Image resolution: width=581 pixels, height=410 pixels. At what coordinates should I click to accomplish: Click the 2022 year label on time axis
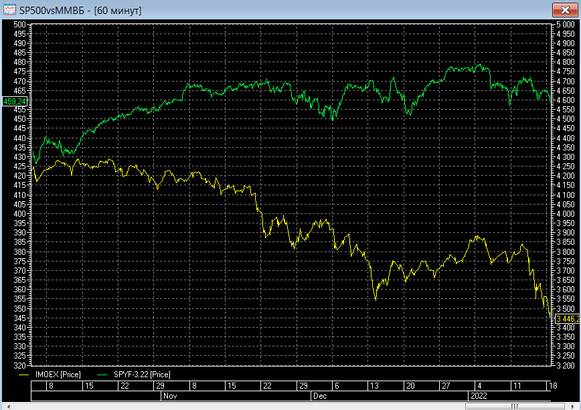tap(479, 396)
